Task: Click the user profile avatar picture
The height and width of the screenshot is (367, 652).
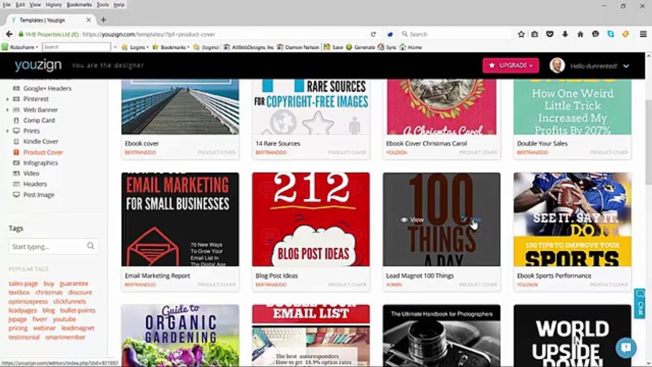Action: pyautogui.click(x=557, y=65)
